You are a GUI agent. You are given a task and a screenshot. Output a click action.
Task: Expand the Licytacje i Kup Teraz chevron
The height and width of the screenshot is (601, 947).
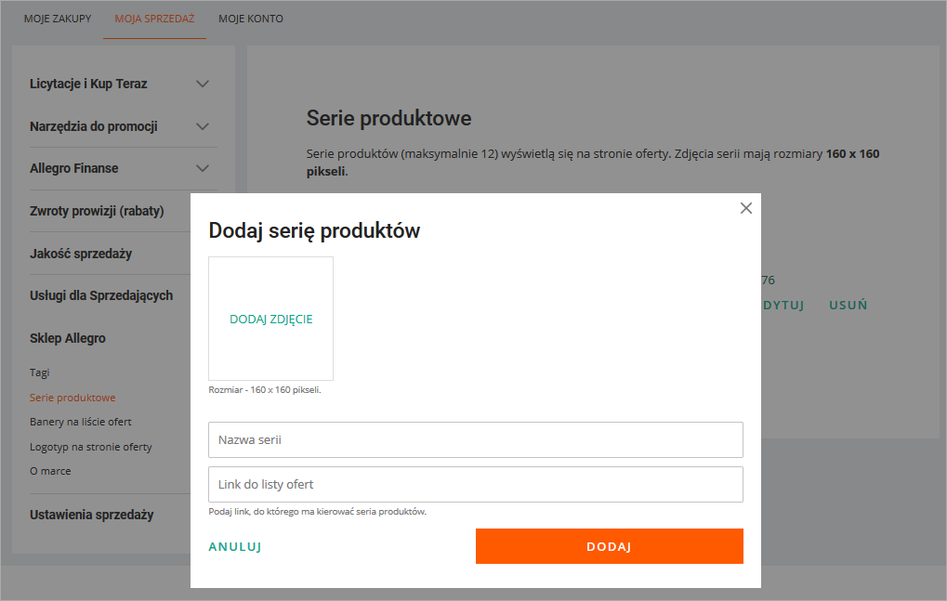click(203, 84)
